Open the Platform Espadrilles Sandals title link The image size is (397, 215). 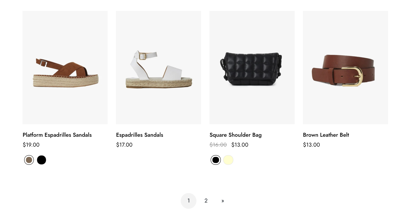click(57, 135)
